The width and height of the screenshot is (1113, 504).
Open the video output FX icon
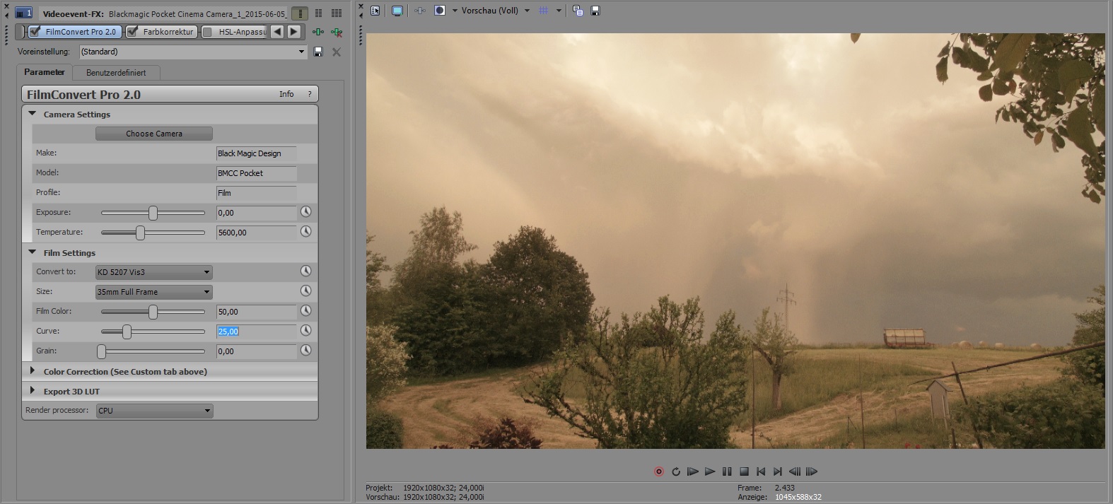(420, 11)
